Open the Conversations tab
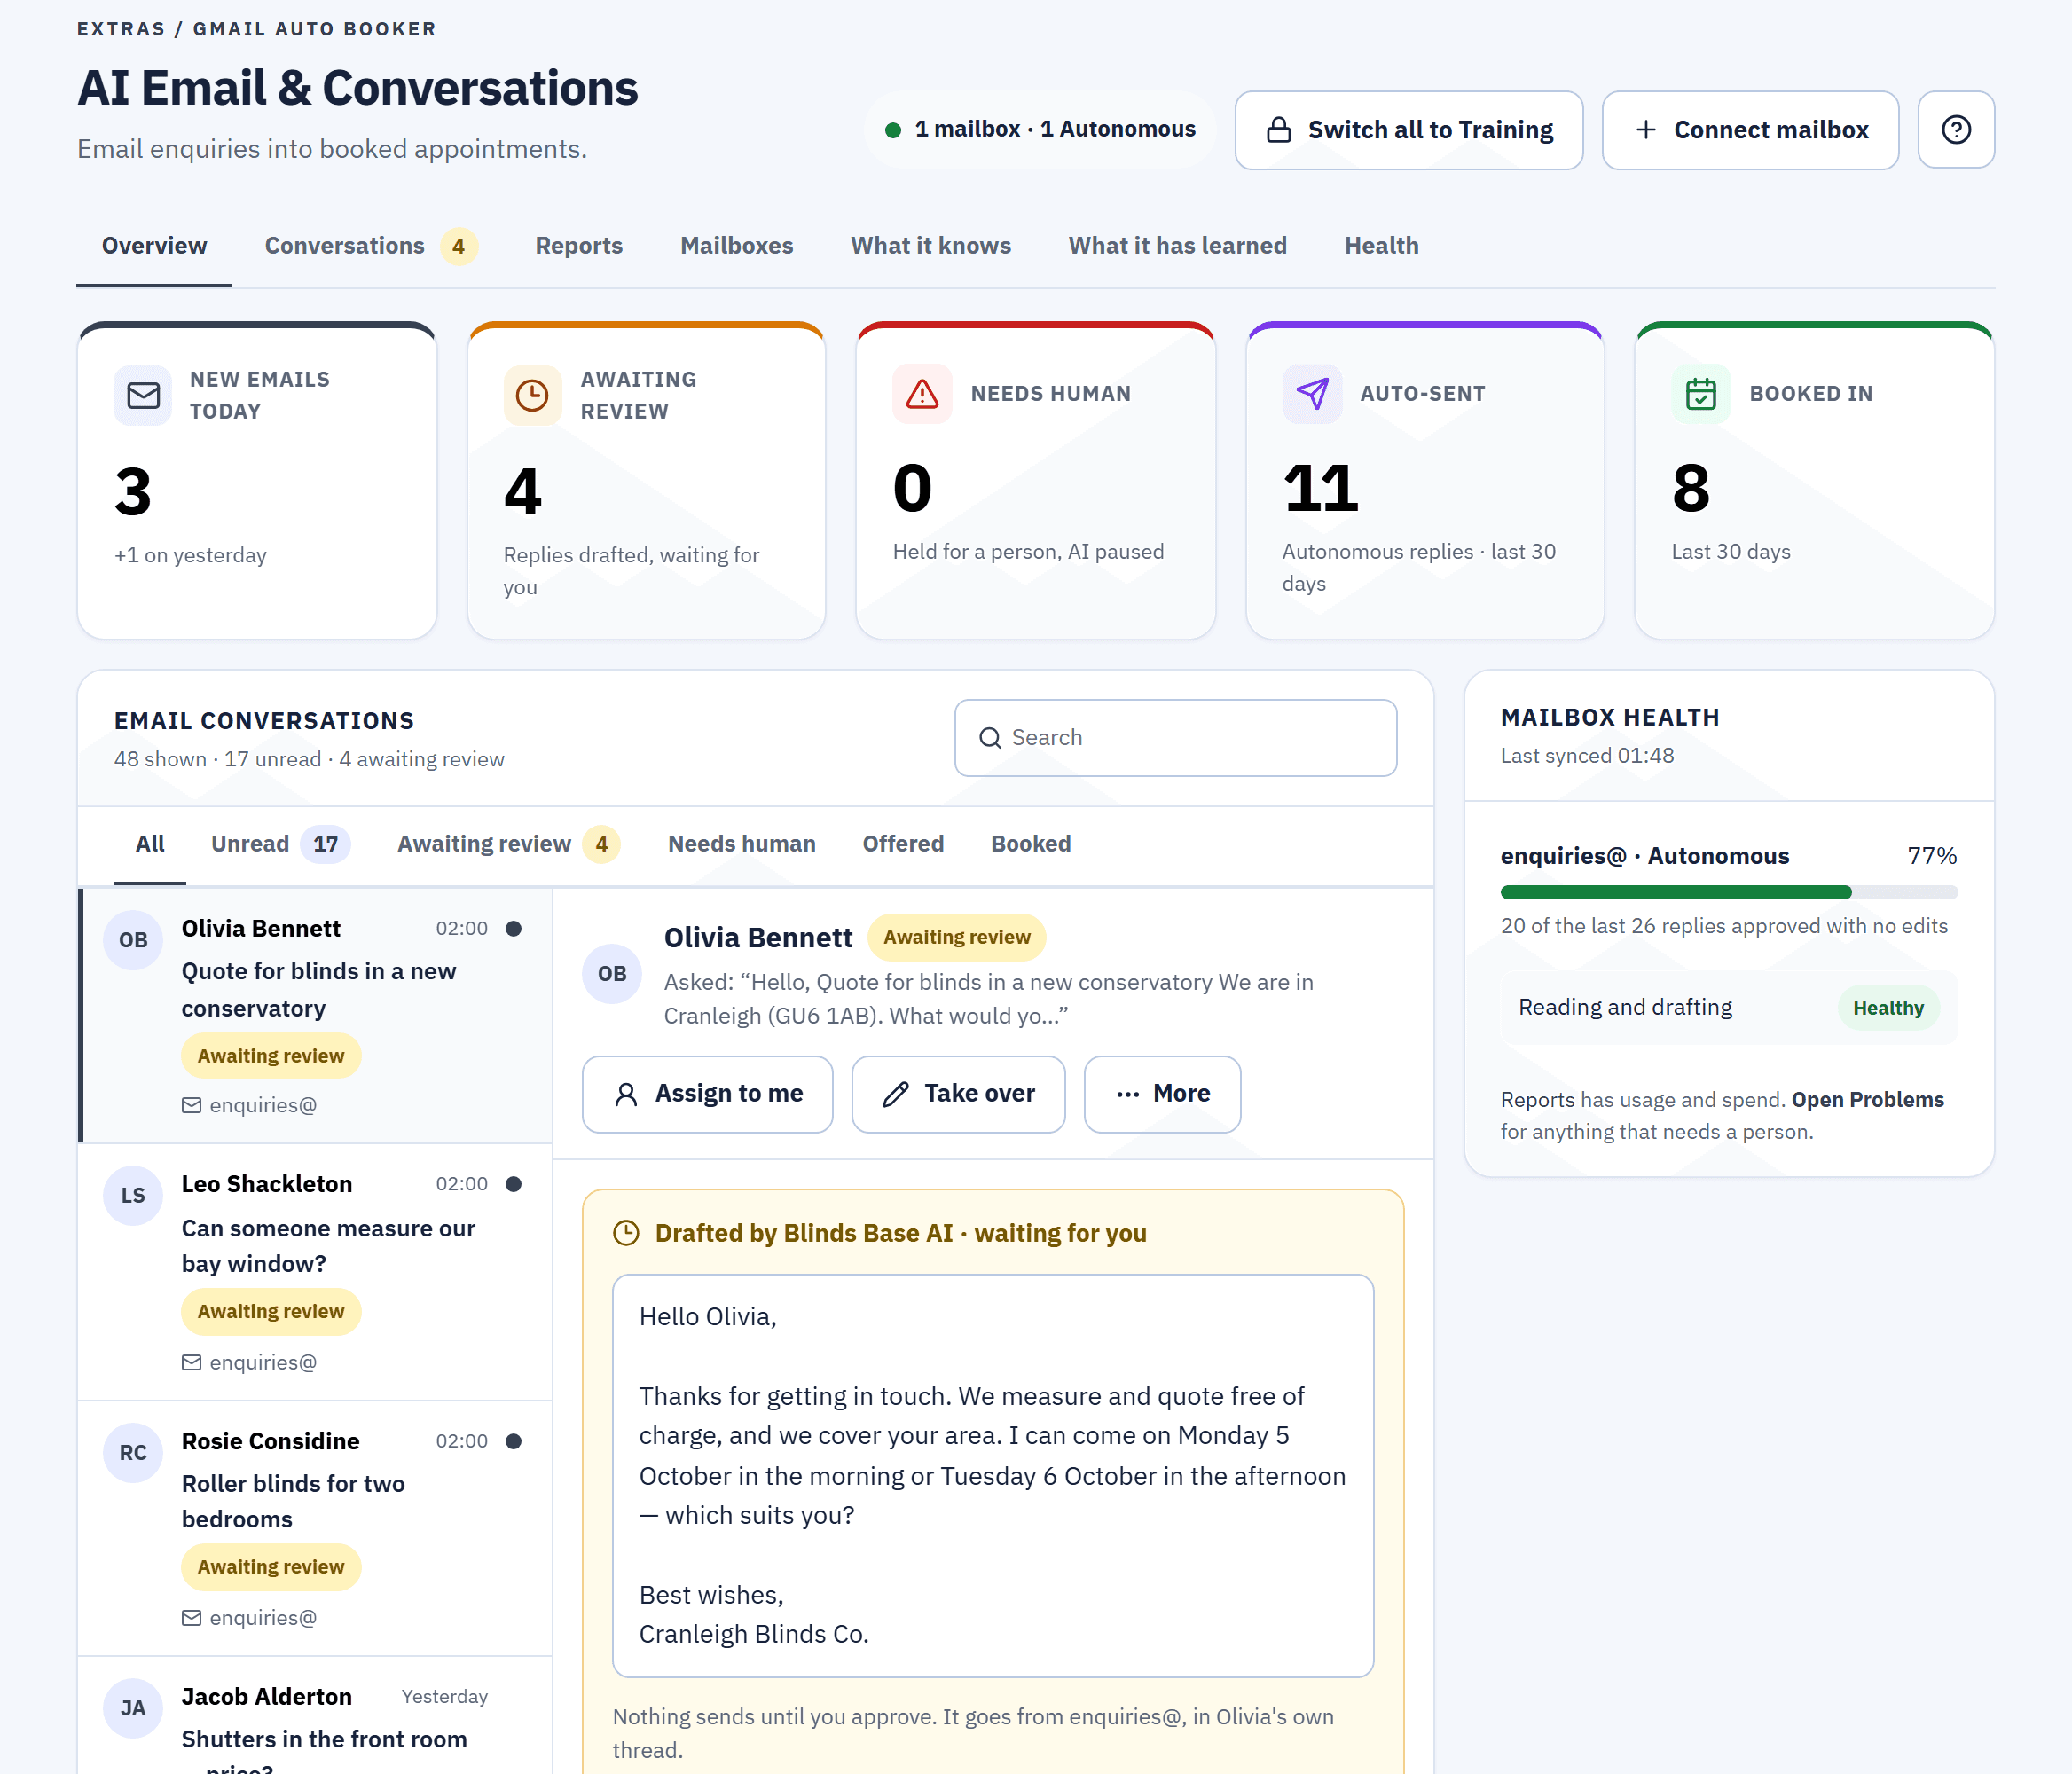The width and height of the screenshot is (2072, 1774). (371, 246)
